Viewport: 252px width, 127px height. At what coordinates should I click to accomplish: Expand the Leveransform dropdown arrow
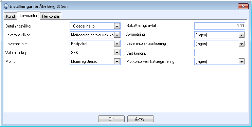click(x=117, y=44)
